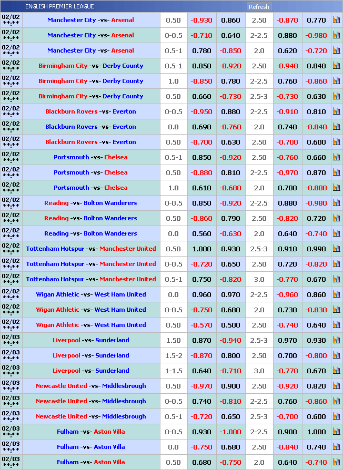Click Portsmouth -vs- Chelsea match in 0.5-1 handicap row

click(x=90, y=158)
